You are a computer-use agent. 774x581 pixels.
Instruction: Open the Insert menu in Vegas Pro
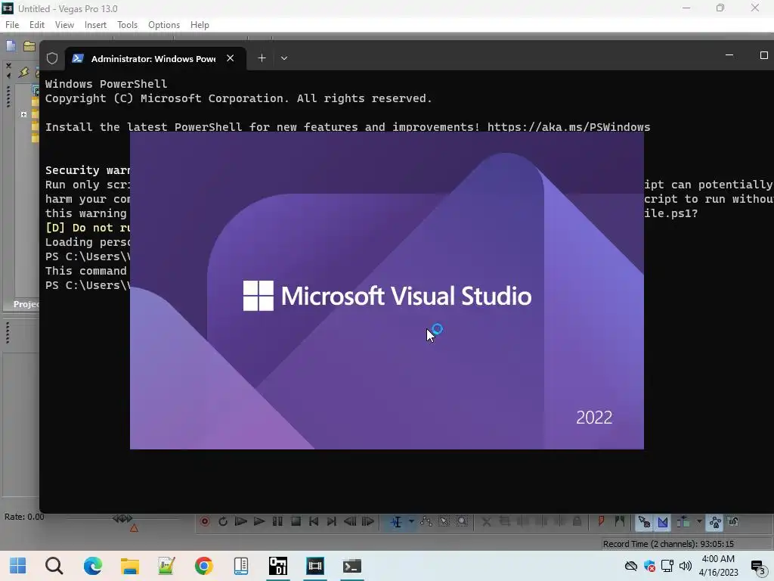pos(95,25)
